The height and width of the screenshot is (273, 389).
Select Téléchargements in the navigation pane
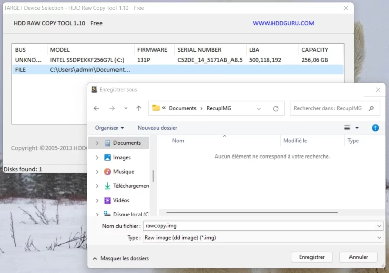point(131,186)
